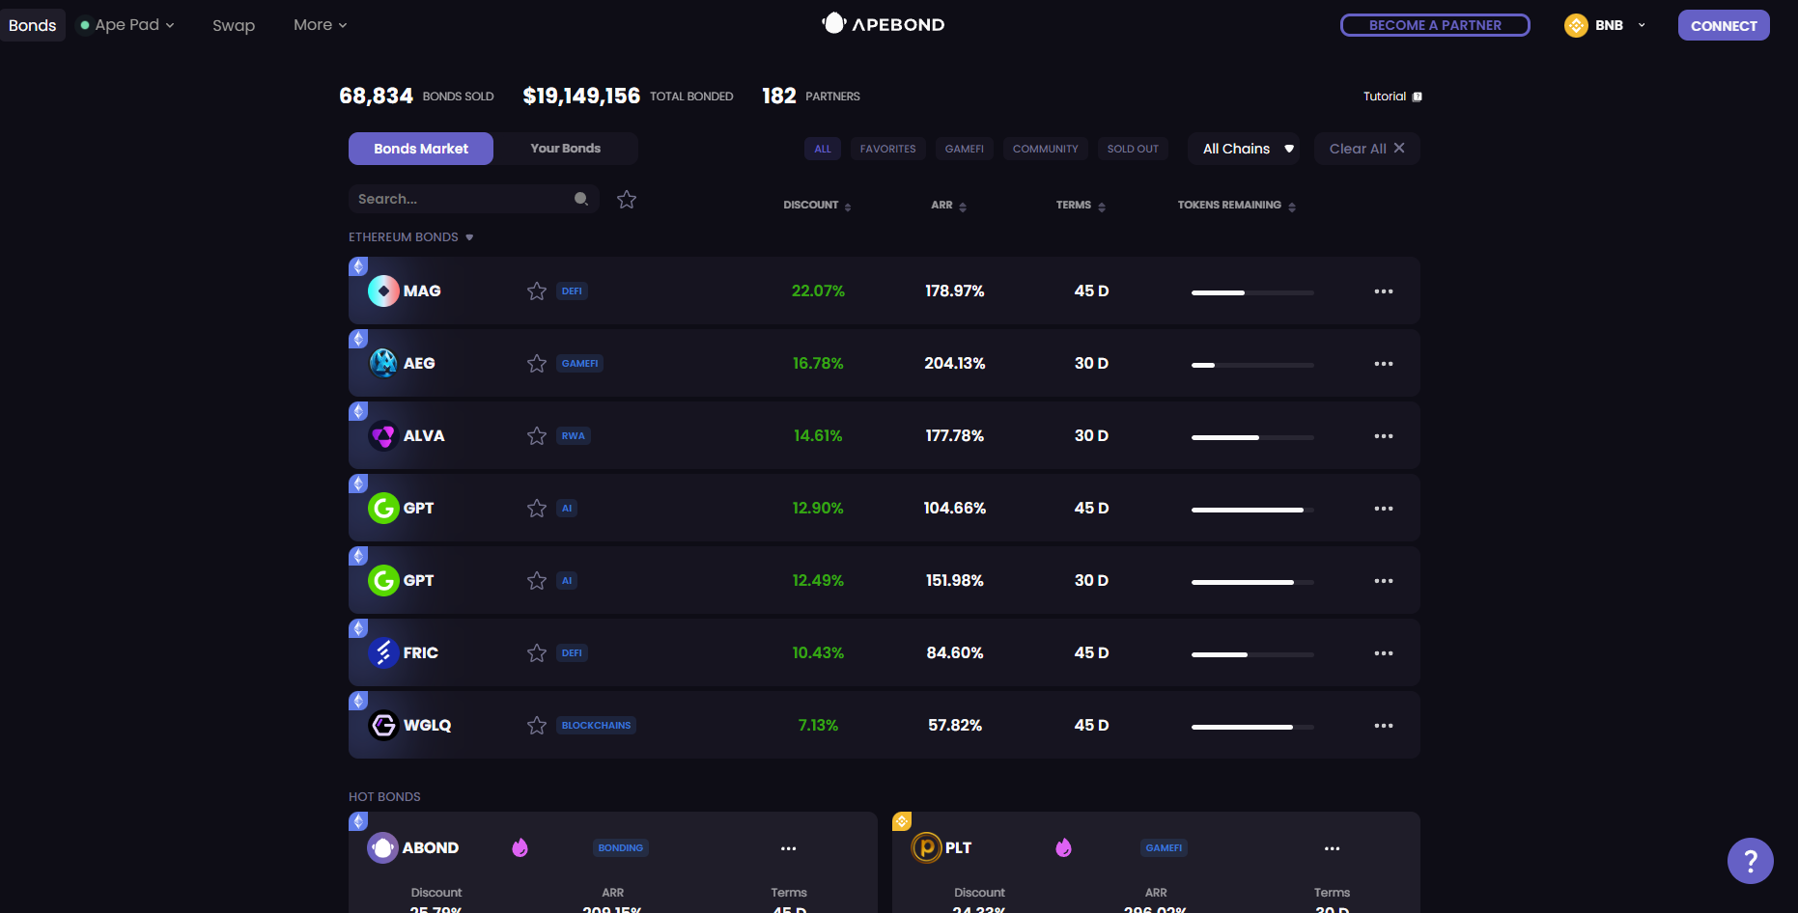Viewport: 1798px width, 913px height.
Task: Open the BNB network selector
Action: coord(1606,25)
